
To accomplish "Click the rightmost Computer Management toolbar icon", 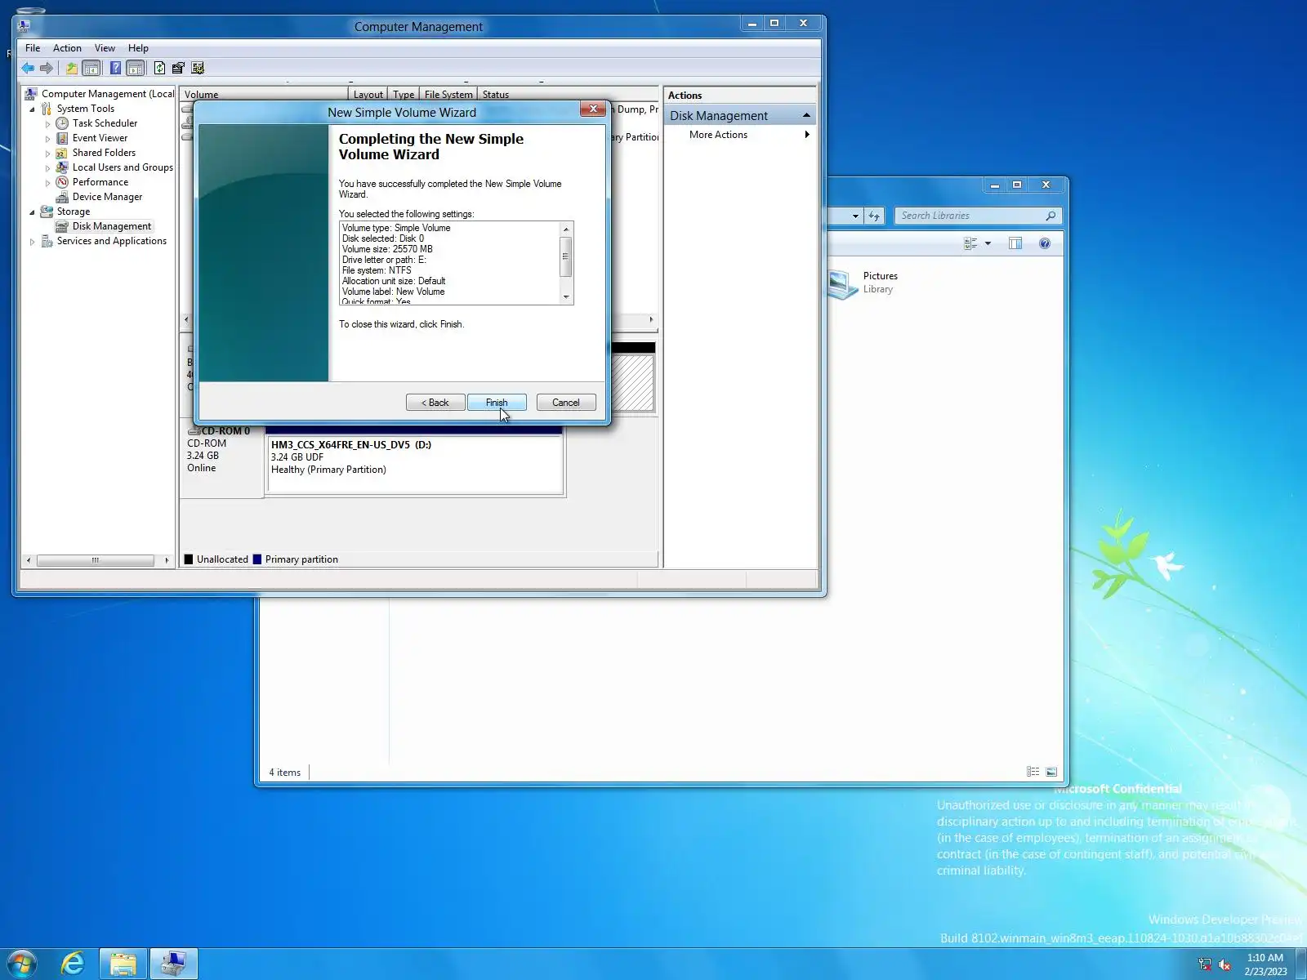I will click(x=198, y=68).
